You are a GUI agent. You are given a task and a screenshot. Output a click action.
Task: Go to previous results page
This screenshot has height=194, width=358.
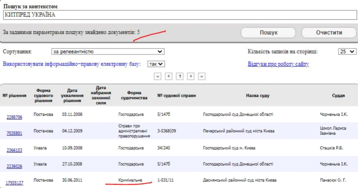coord(169,76)
